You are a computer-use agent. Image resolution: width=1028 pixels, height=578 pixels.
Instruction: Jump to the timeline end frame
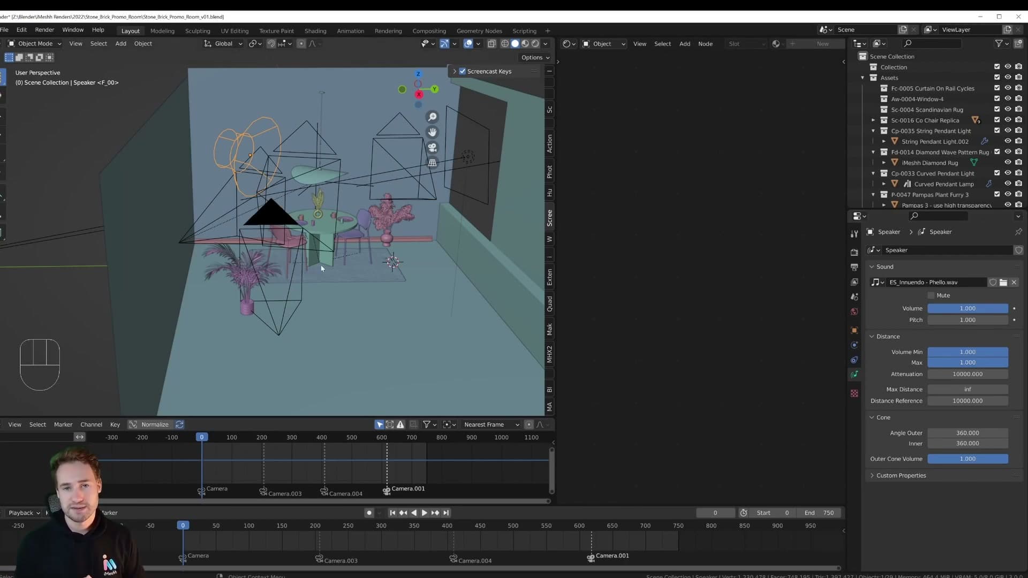coord(445,513)
